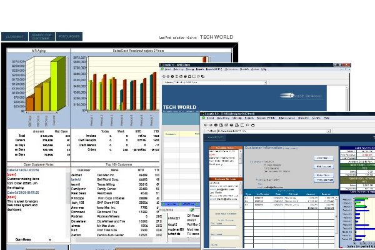
Task: Open Reports menu in middle Conetic window
Action: coord(200,69)
